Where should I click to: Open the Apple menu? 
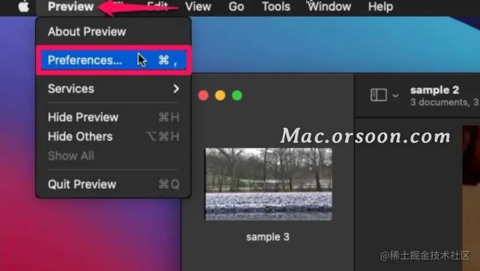(x=24, y=6)
